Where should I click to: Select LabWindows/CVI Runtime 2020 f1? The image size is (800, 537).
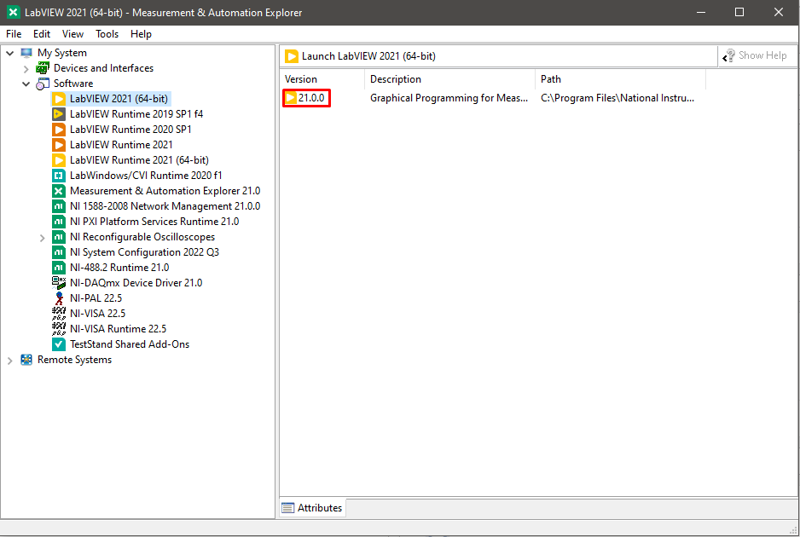pos(146,176)
